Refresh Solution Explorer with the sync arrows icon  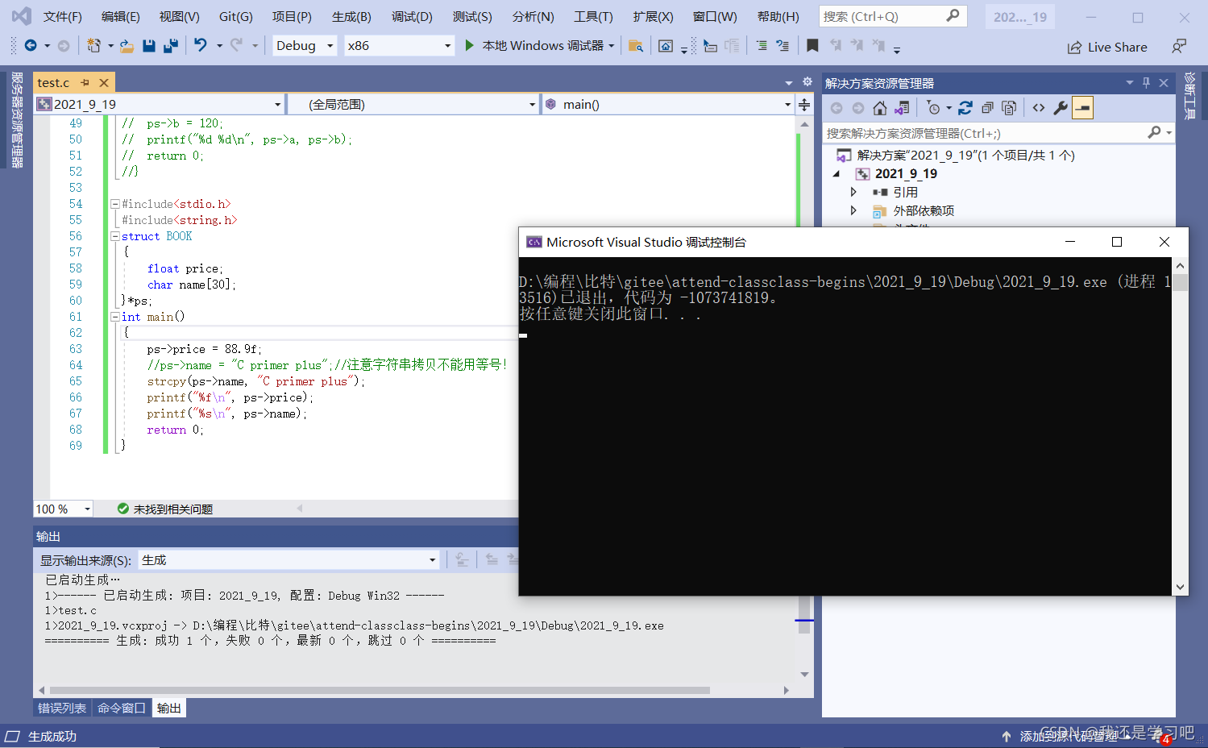click(965, 108)
